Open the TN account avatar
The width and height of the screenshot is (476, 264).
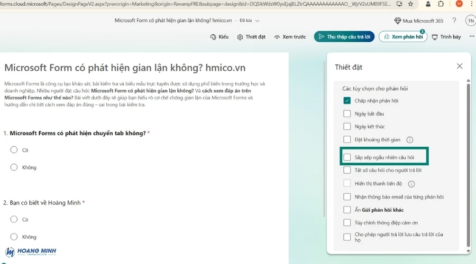tap(471, 21)
